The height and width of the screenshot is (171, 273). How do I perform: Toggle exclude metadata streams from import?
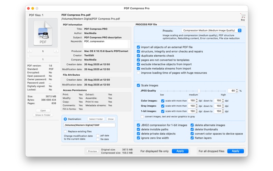139,69
